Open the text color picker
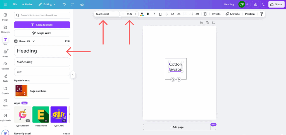The height and width of the screenshot is (135, 286). pyautogui.click(x=142, y=14)
